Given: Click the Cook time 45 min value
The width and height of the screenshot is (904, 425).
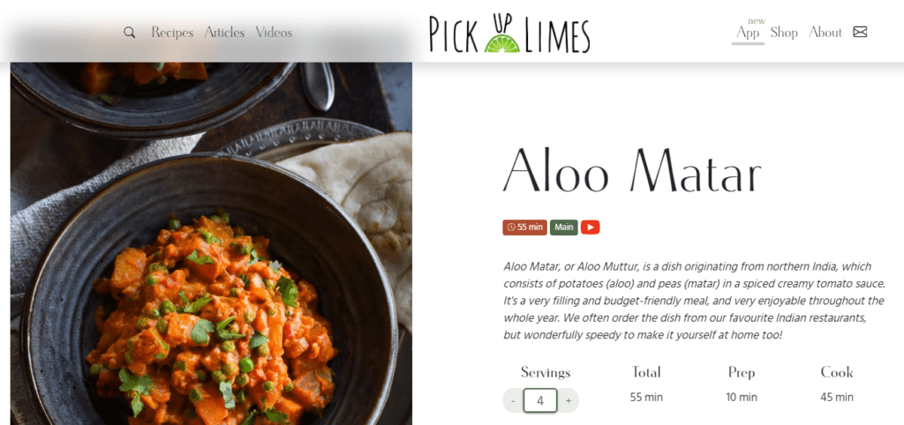Looking at the screenshot, I should pyautogui.click(x=837, y=397).
